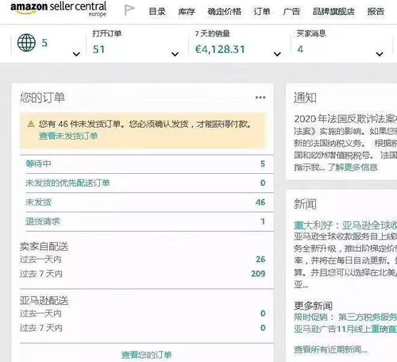Expand the 打开订单 dropdown arrow
The image size is (397, 362).
(x=175, y=54)
